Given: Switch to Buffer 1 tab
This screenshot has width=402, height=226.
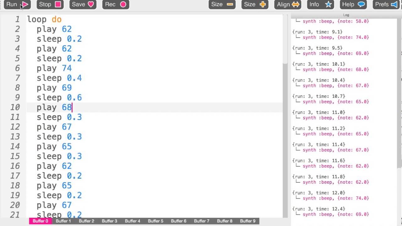Looking at the screenshot, I should [x=63, y=221].
